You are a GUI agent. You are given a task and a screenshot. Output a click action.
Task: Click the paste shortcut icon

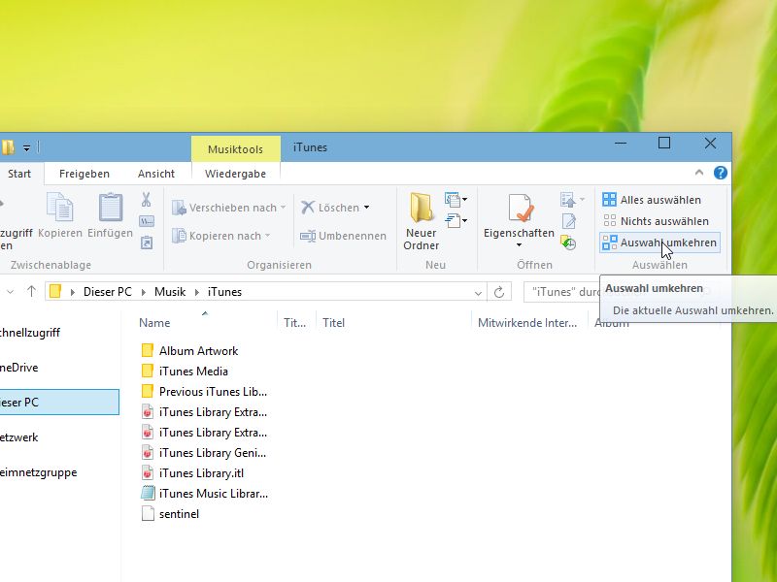(147, 242)
